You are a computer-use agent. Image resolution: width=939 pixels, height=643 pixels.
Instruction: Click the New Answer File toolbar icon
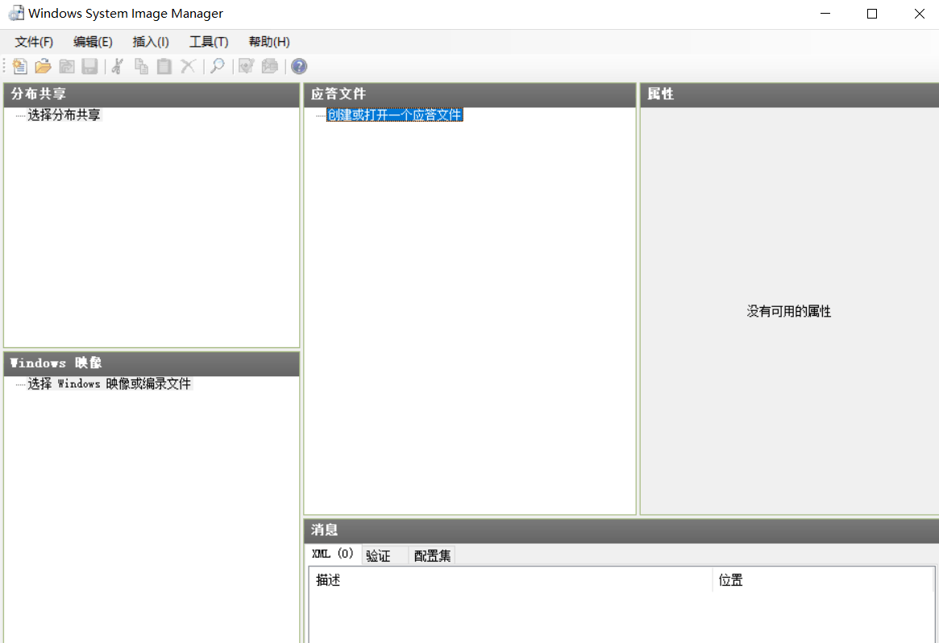(20, 66)
